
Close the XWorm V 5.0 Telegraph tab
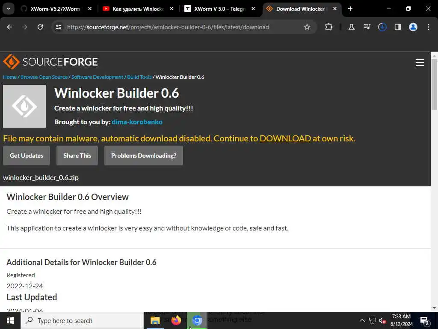click(253, 9)
